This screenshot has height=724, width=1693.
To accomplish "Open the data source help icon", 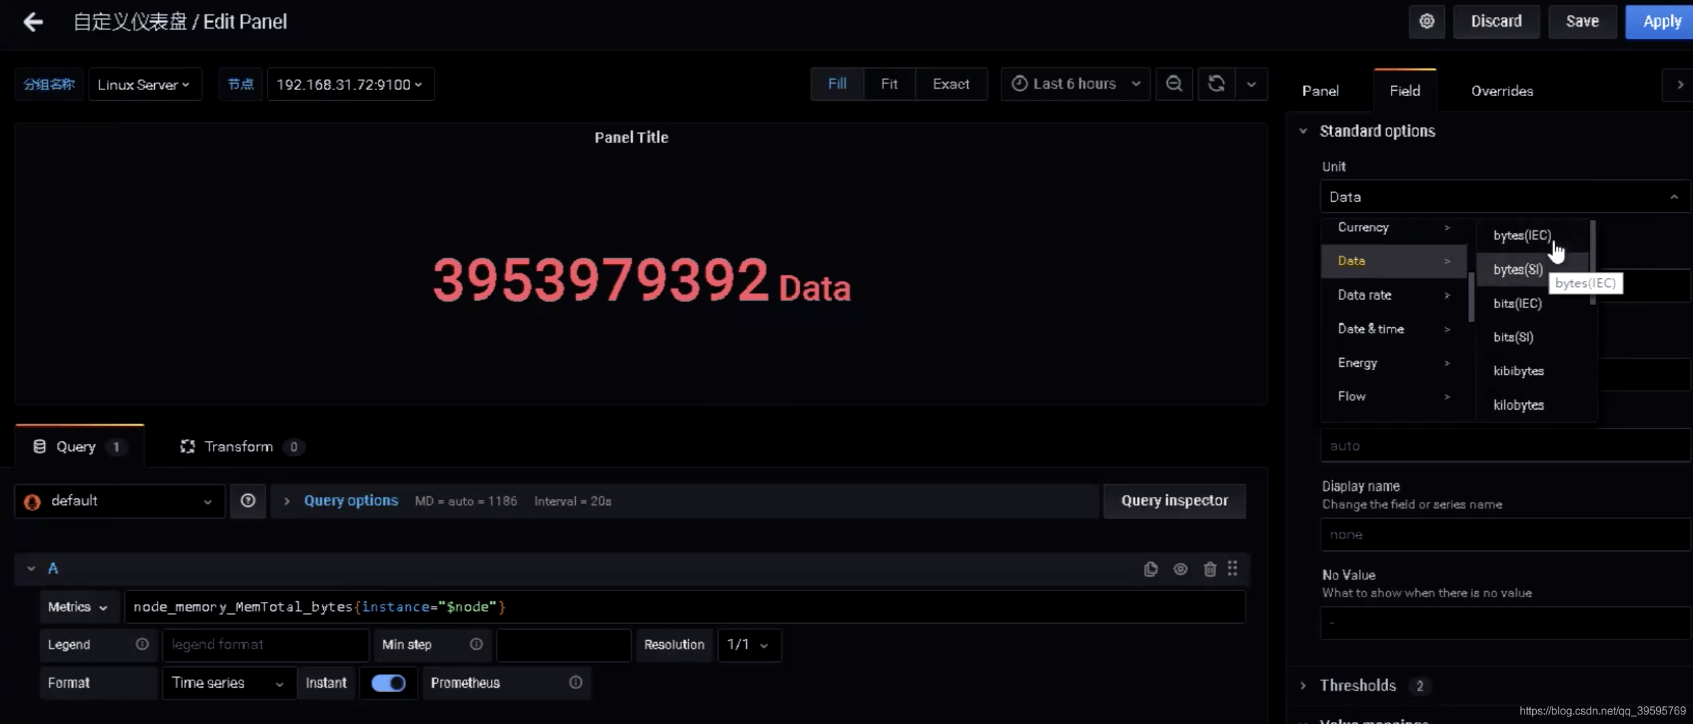I will tap(248, 501).
